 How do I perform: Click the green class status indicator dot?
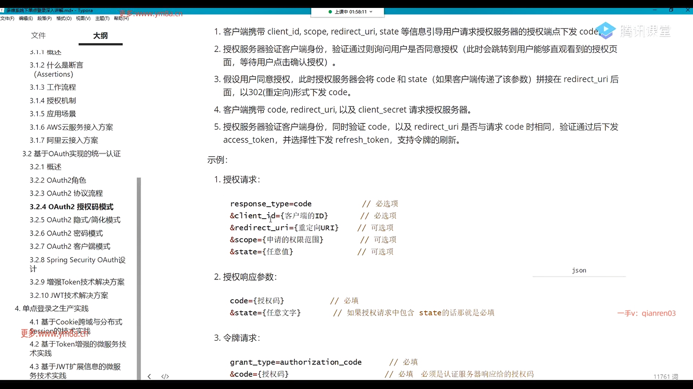330,12
